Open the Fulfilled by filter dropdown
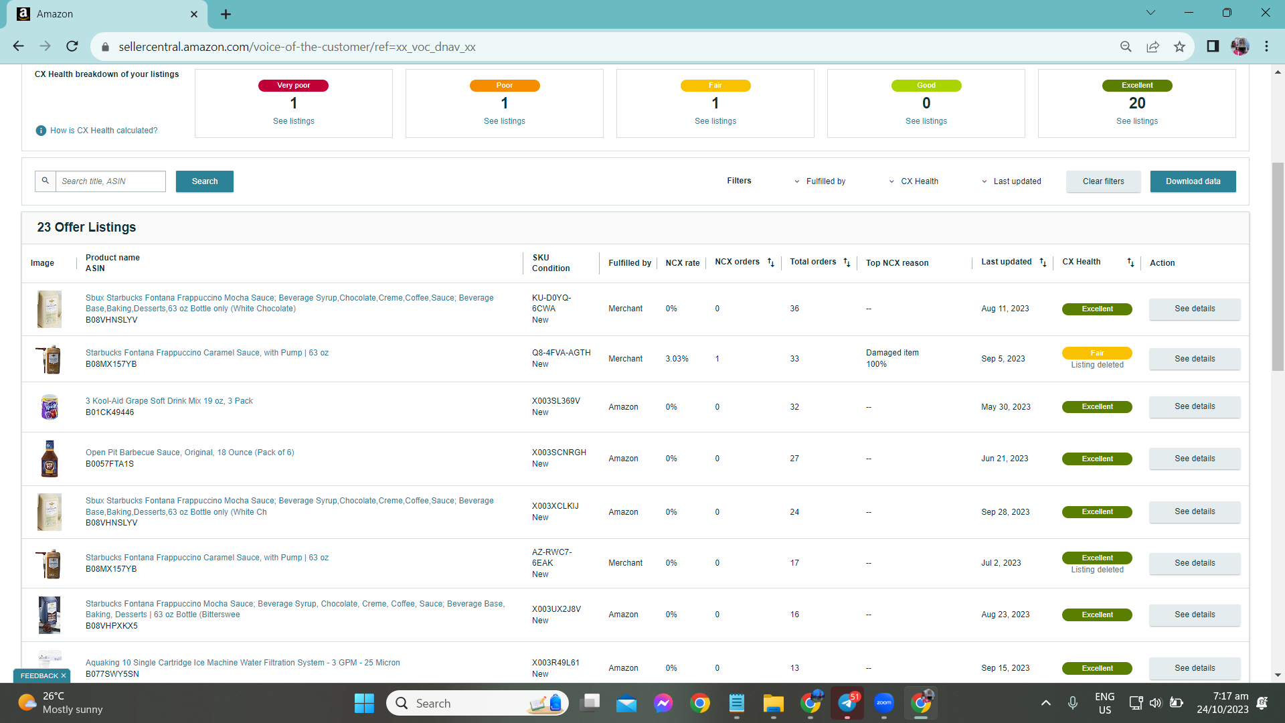The image size is (1285, 723). click(820, 181)
